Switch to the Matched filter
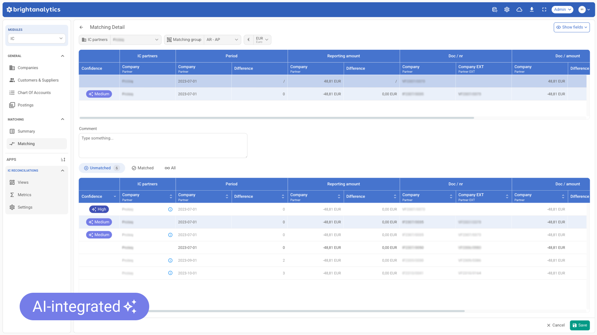 click(x=143, y=168)
